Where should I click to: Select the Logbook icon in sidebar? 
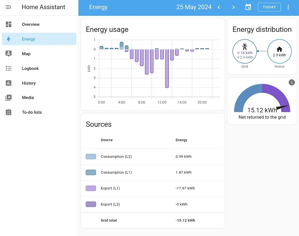9,68
